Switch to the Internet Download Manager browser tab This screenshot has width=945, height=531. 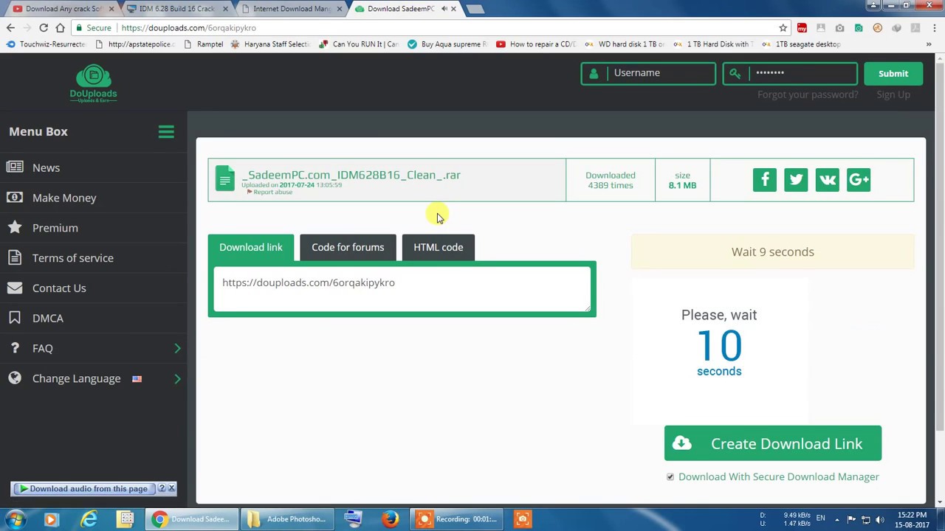pos(292,9)
